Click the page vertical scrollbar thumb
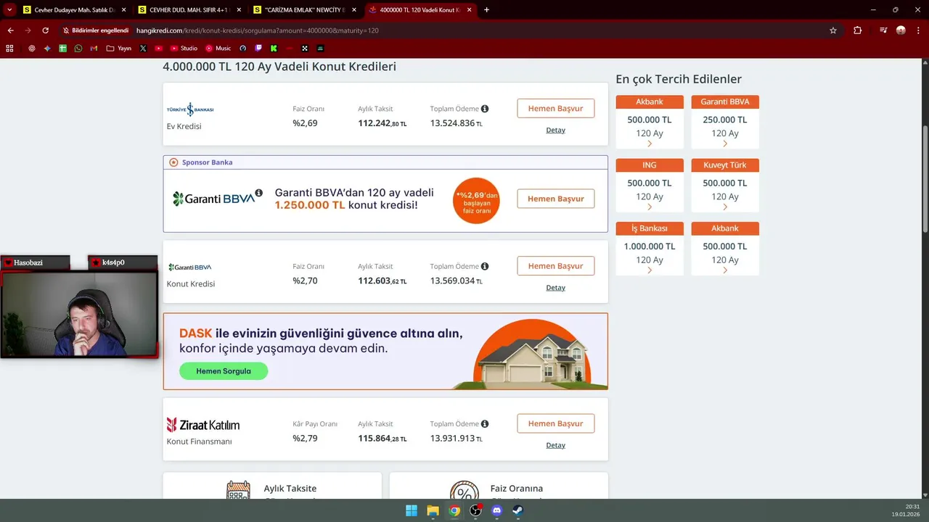Screen dimensions: 929x522 click(x=925, y=179)
